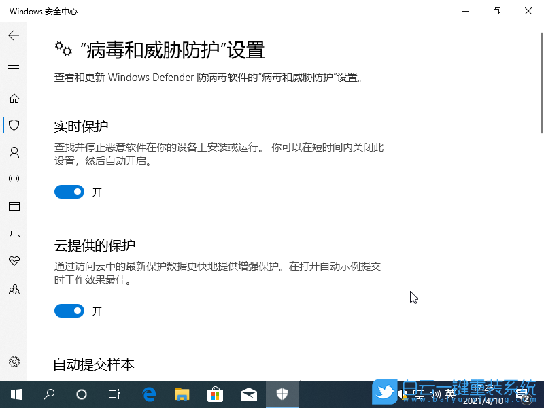Navigate back with the arrow button
The height and width of the screenshot is (408, 544).
(x=14, y=35)
